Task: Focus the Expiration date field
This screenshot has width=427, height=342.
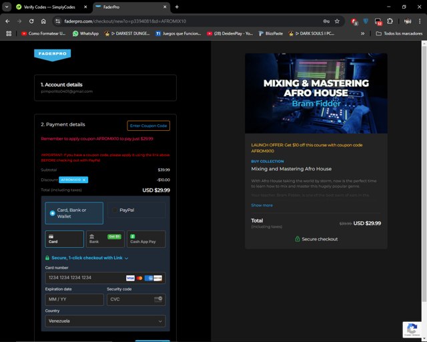Action: click(74, 299)
